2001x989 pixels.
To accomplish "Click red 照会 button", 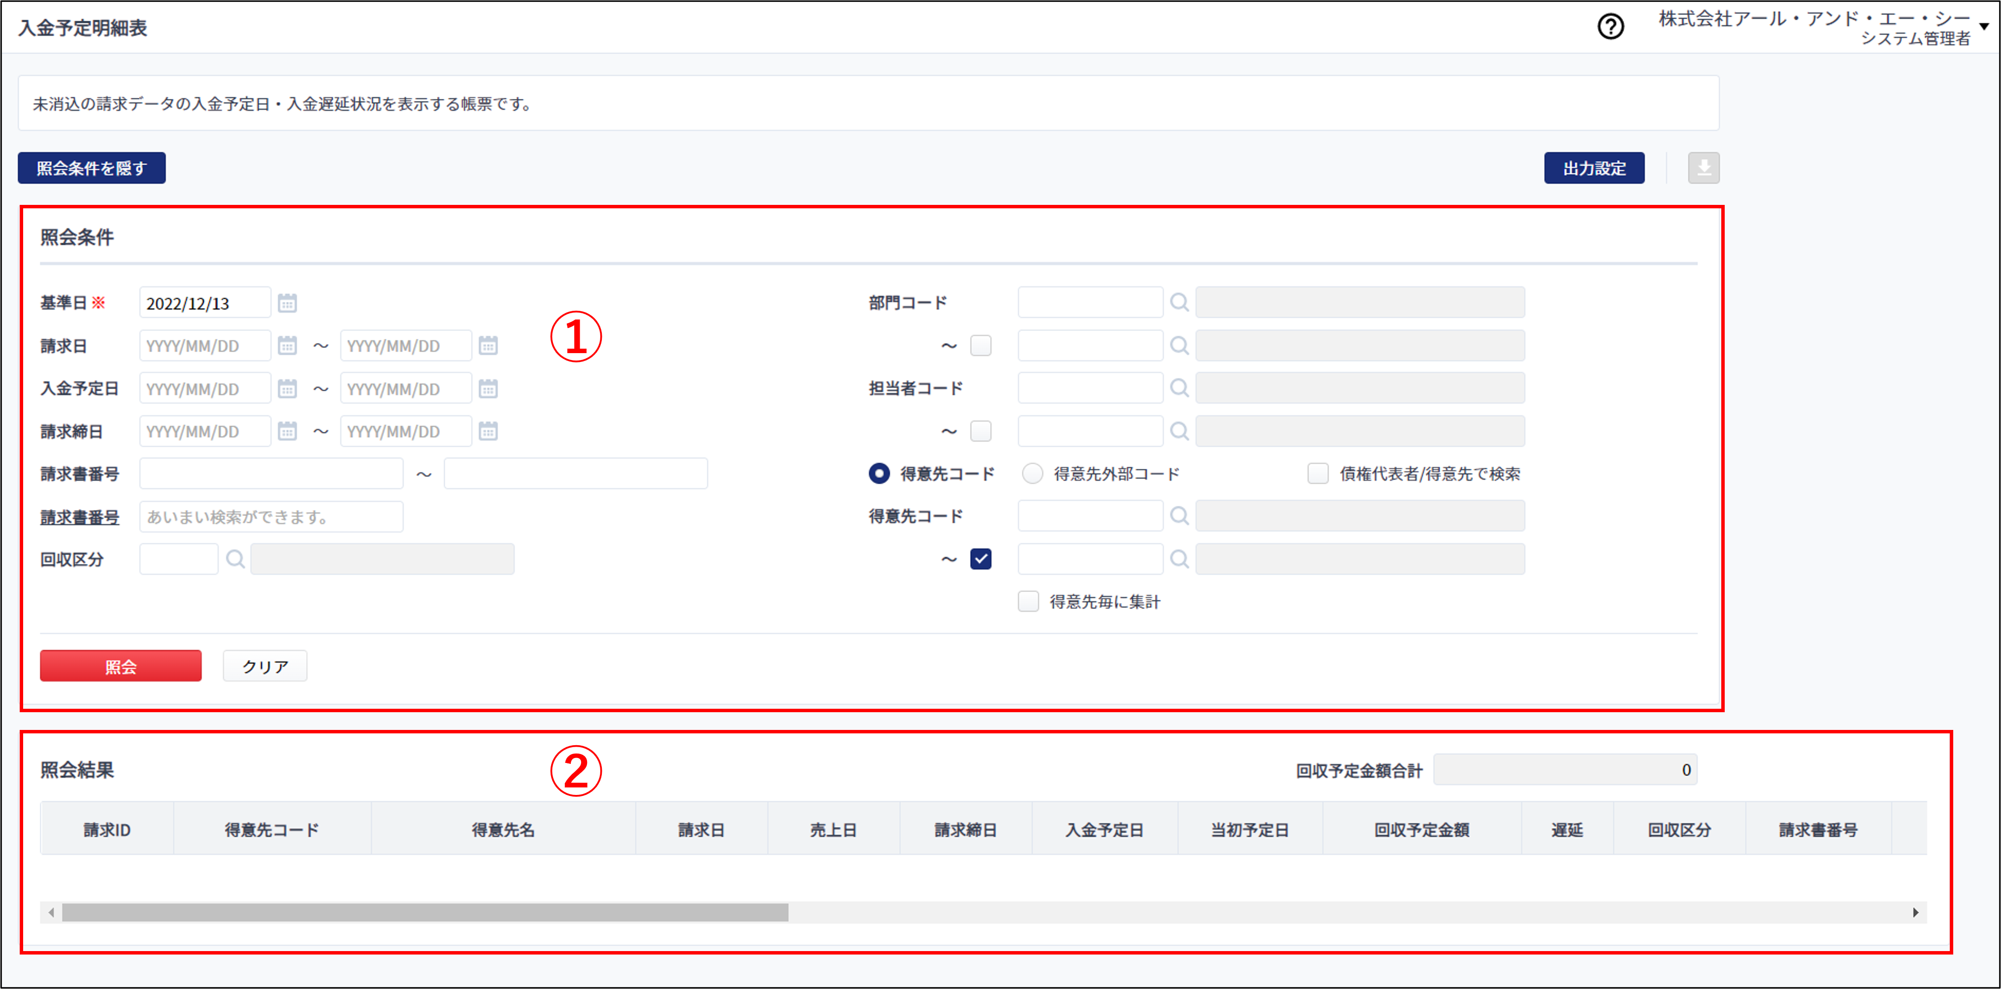I will click(120, 666).
